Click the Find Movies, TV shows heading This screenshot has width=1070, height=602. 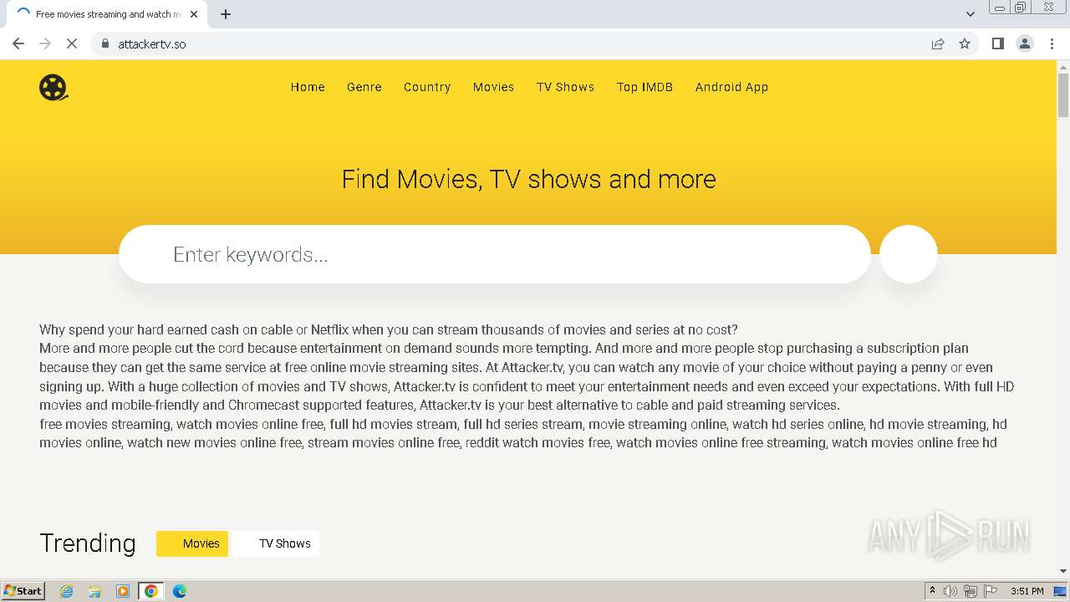tap(528, 179)
